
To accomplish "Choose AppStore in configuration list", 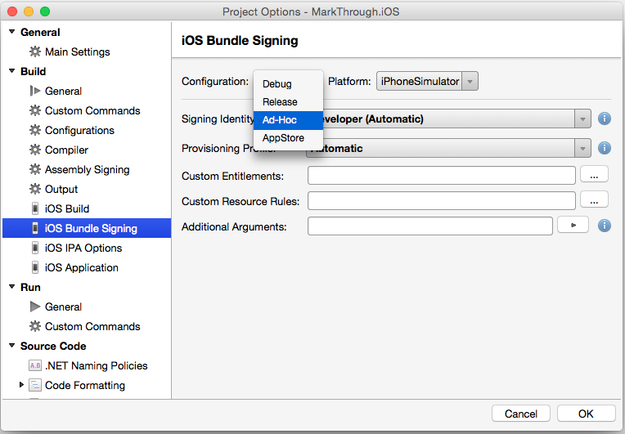I will pos(283,138).
